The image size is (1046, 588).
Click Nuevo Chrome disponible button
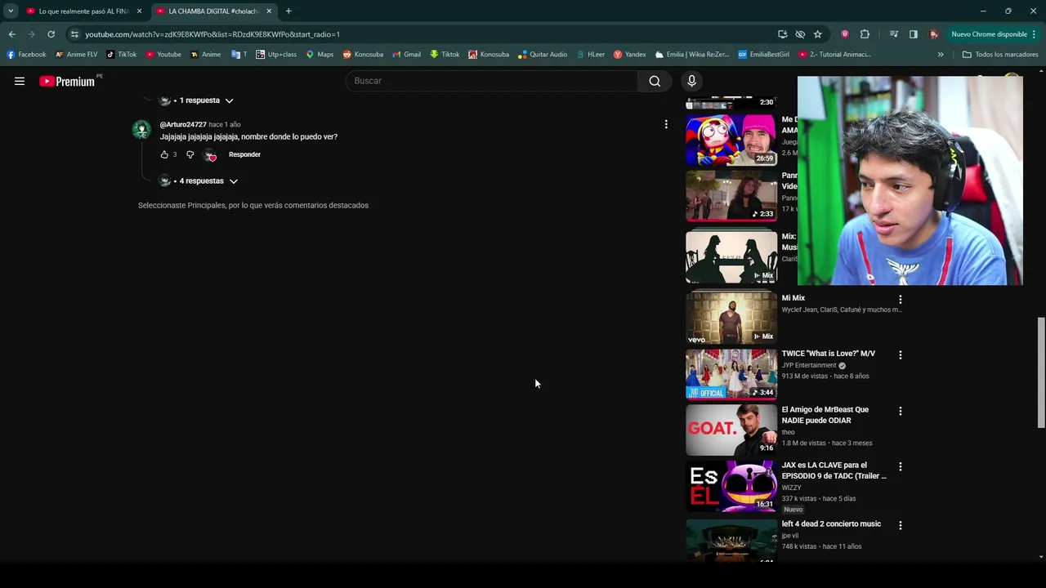tap(989, 34)
